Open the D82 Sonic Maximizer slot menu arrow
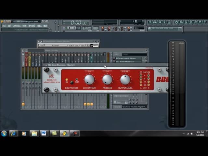This screenshot has width=208, height=156. [114, 62]
